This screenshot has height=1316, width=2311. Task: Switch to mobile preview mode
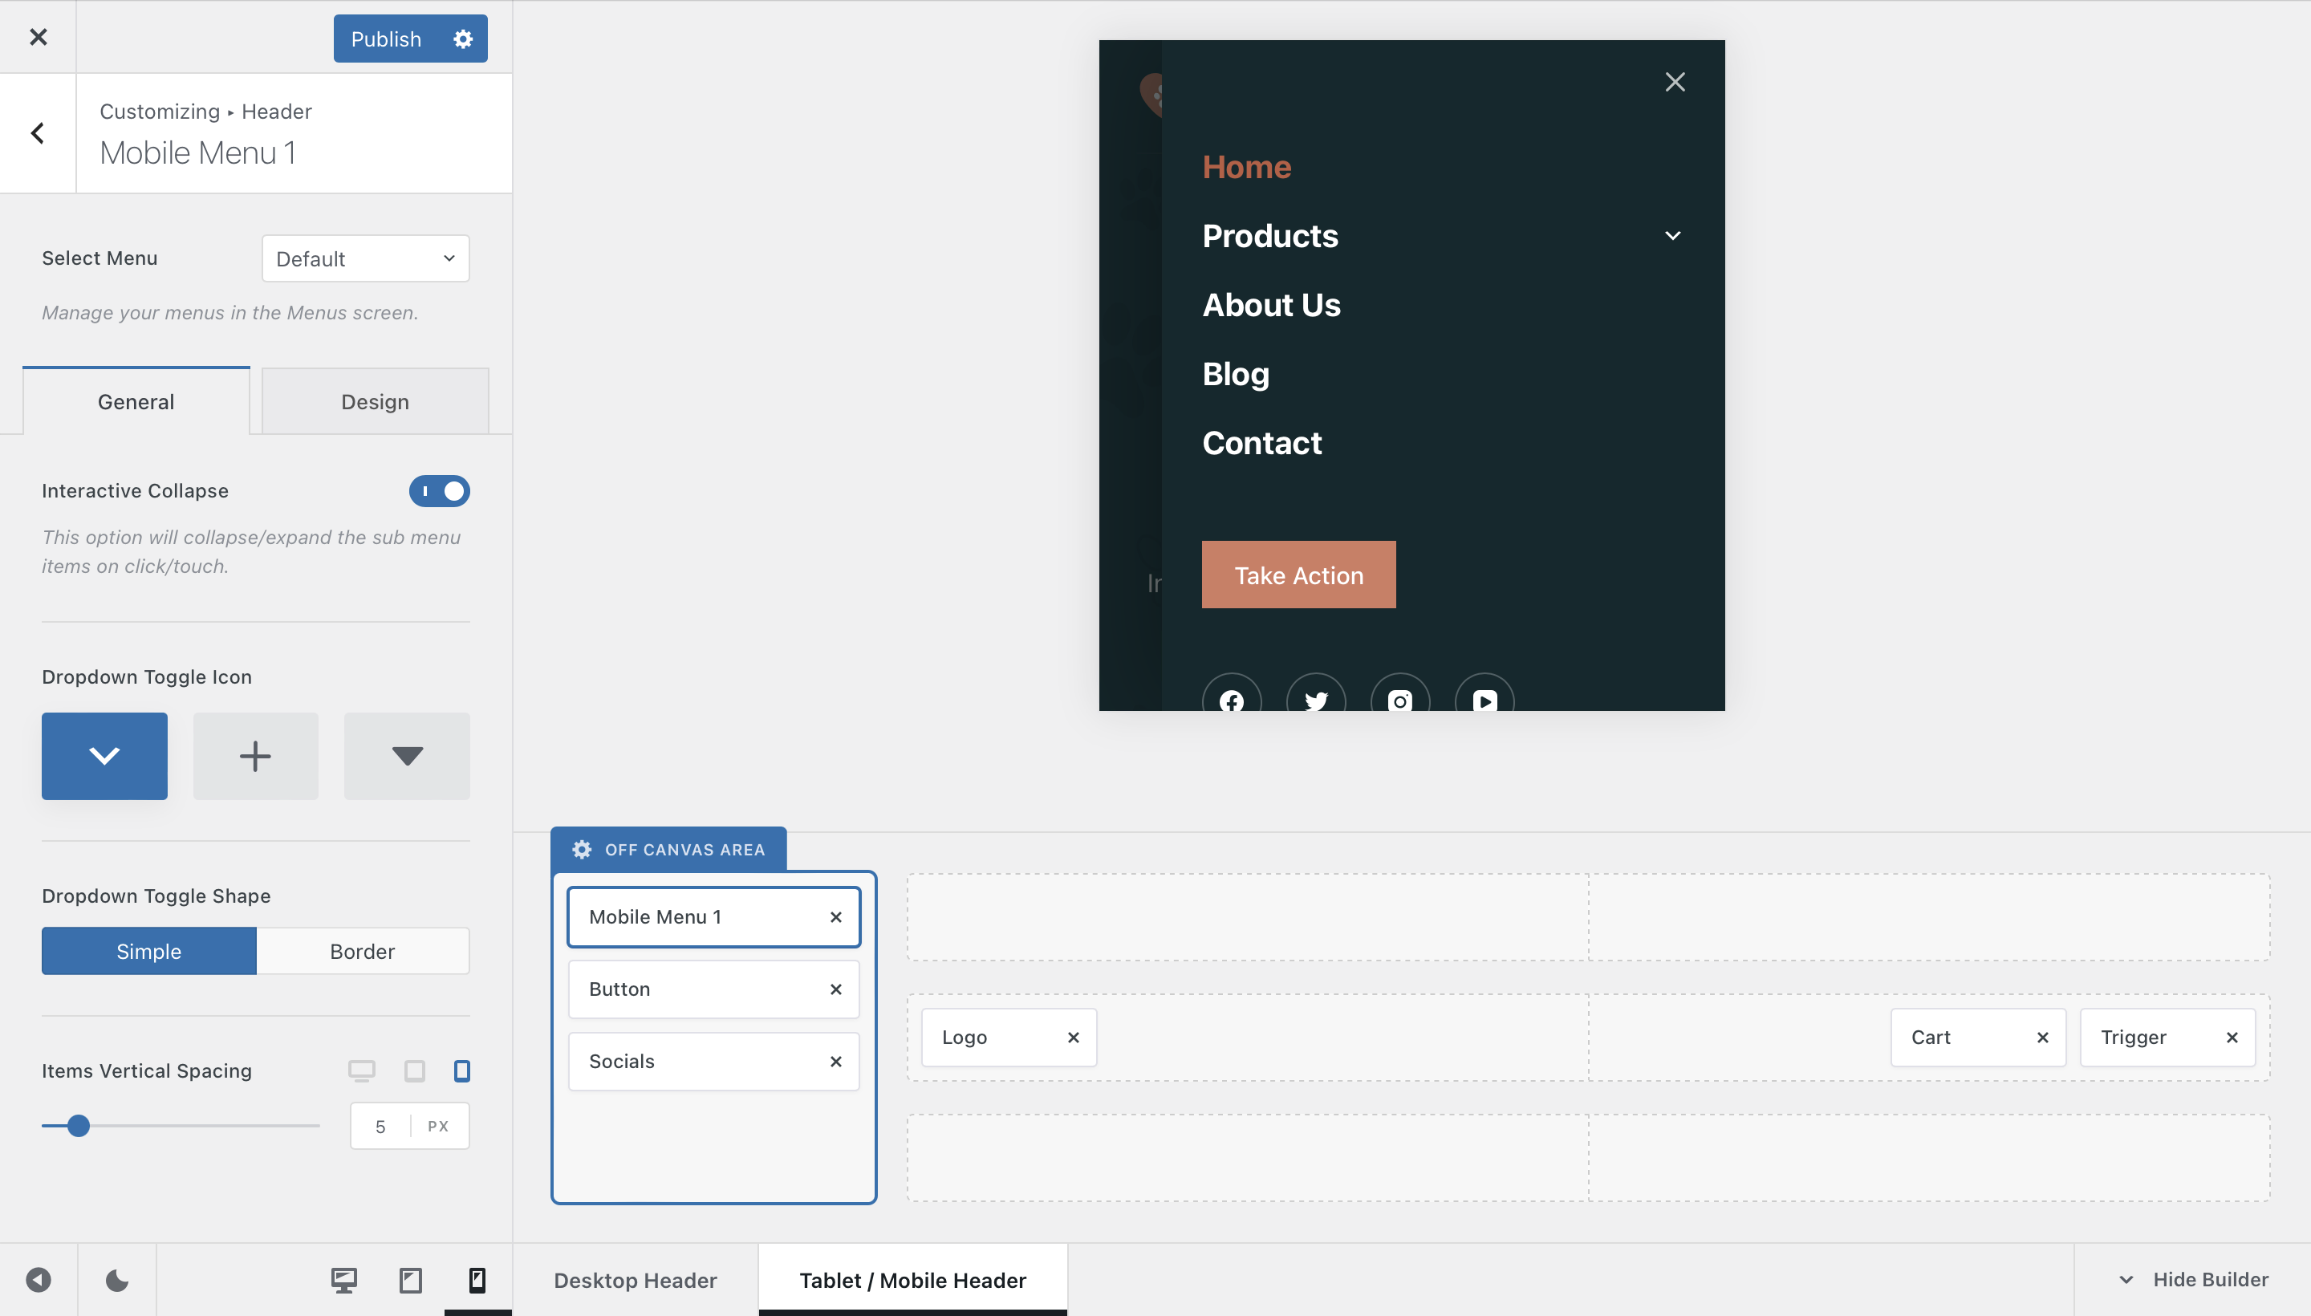tap(477, 1280)
